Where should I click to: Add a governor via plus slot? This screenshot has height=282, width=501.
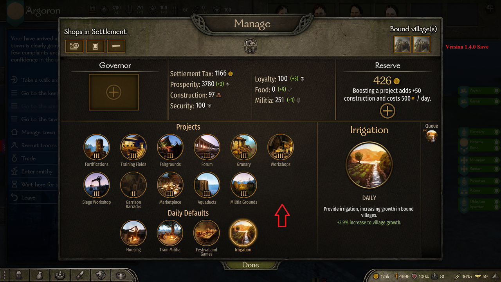pos(114,92)
